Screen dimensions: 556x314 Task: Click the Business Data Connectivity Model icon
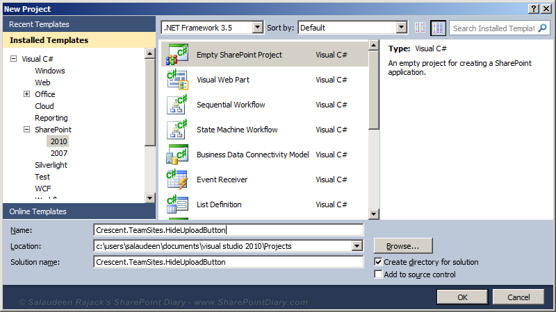[177, 155]
